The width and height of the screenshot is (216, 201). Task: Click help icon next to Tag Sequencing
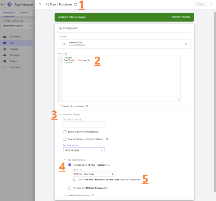85,160
